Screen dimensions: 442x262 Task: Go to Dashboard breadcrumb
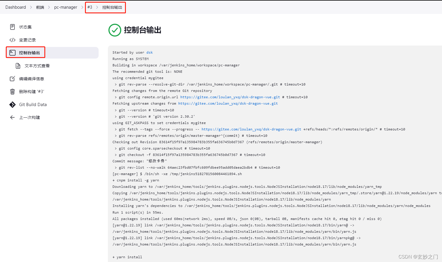(16, 7)
